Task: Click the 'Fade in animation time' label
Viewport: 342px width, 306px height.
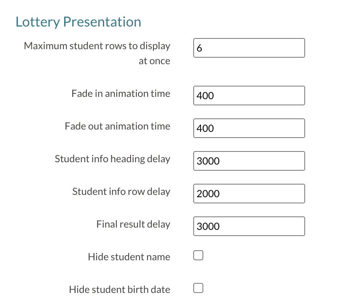Action: point(121,94)
